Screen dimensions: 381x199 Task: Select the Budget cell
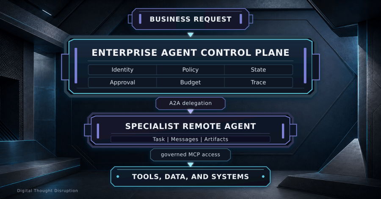pyautogui.click(x=190, y=82)
